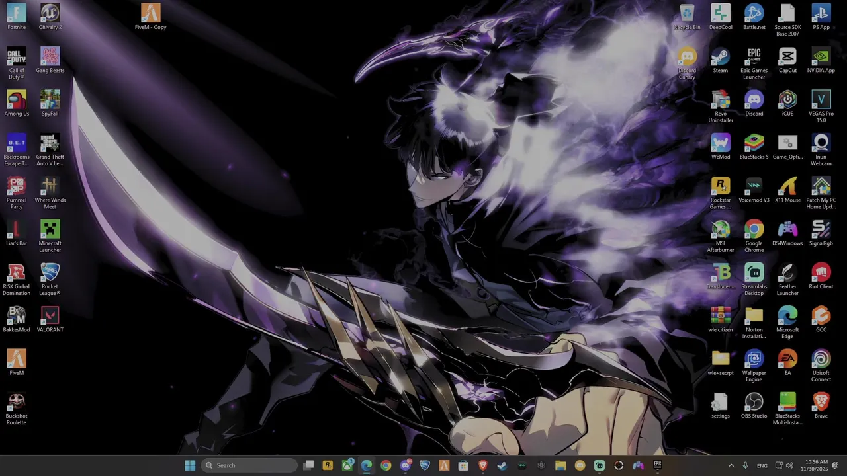Viewport: 847px width, 476px height.
Task: Select the Microsoft Edge desktop shortcut
Action: (787, 323)
